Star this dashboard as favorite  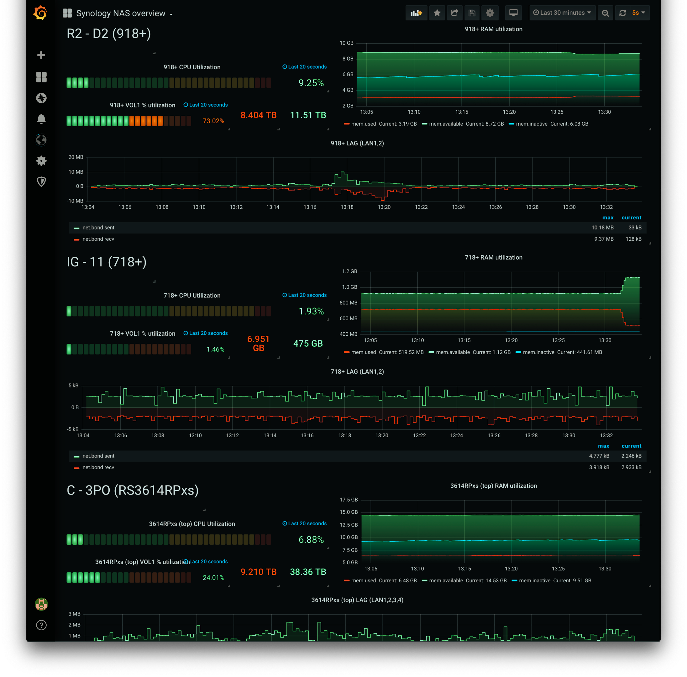click(x=437, y=13)
